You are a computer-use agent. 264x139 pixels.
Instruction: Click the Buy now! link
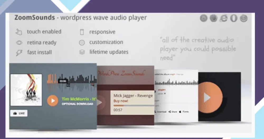pyautogui.click(x=121, y=101)
